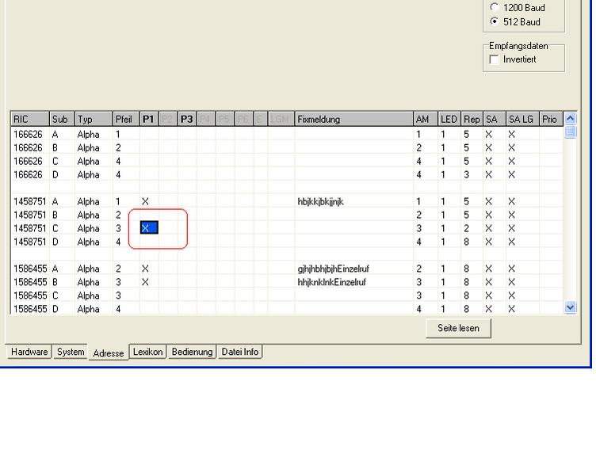Switch to the Lexikon tab
The height and width of the screenshot is (465, 596).
pos(148,351)
